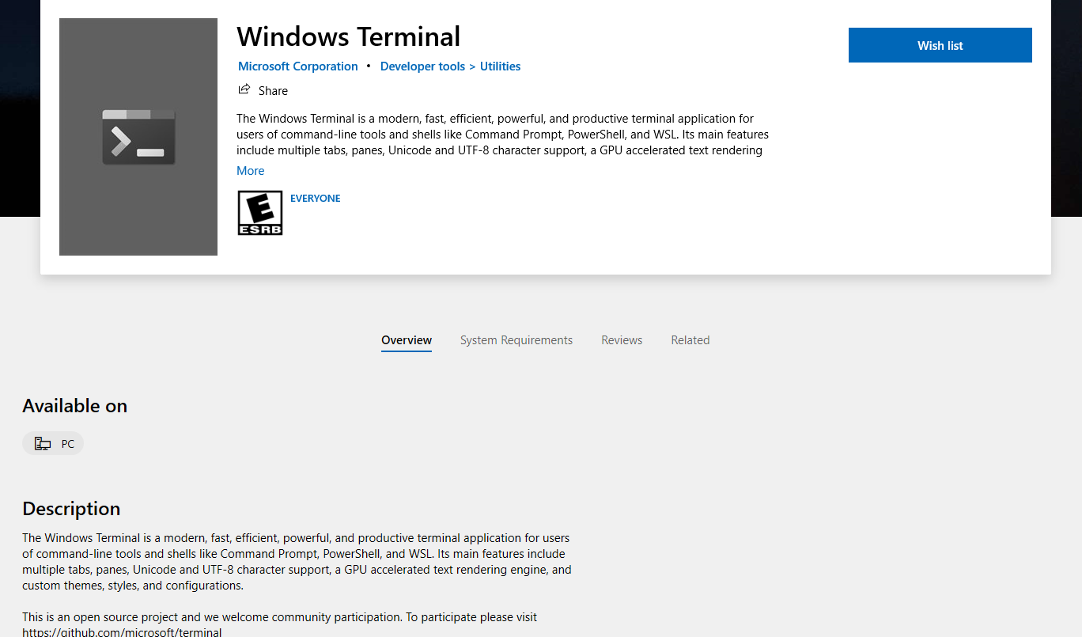The image size is (1082, 637).
Task: Switch to the System Requirements tab
Action: tap(516, 340)
